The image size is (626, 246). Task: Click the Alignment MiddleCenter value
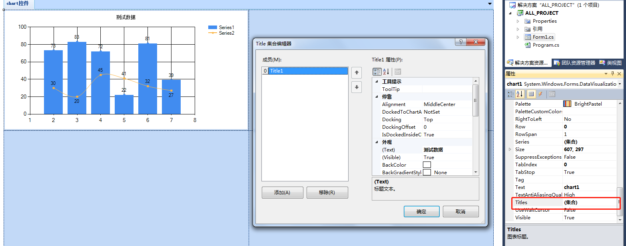[x=439, y=104]
